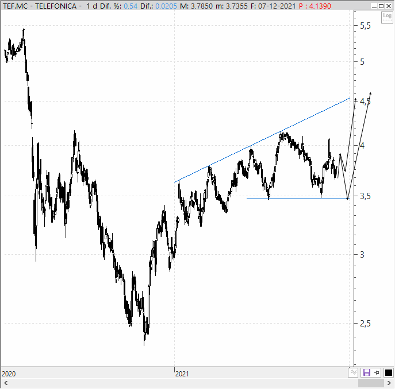The width and height of the screenshot is (395, 389).
Task: Click the red P : 4,1390 value
Action: point(315,6)
